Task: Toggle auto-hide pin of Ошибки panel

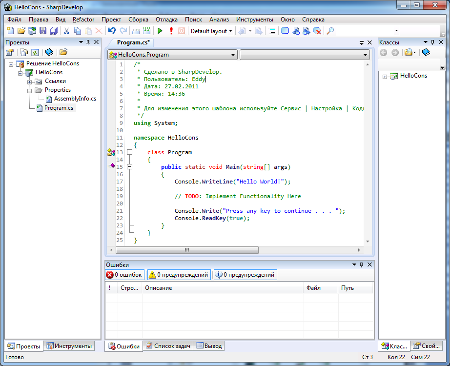Action: [361, 264]
